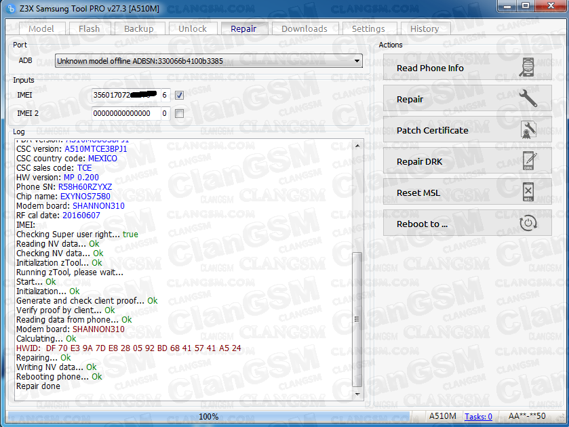Click the A510M status bar label
This screenshot has height=427, width=569.
point(442,416)
